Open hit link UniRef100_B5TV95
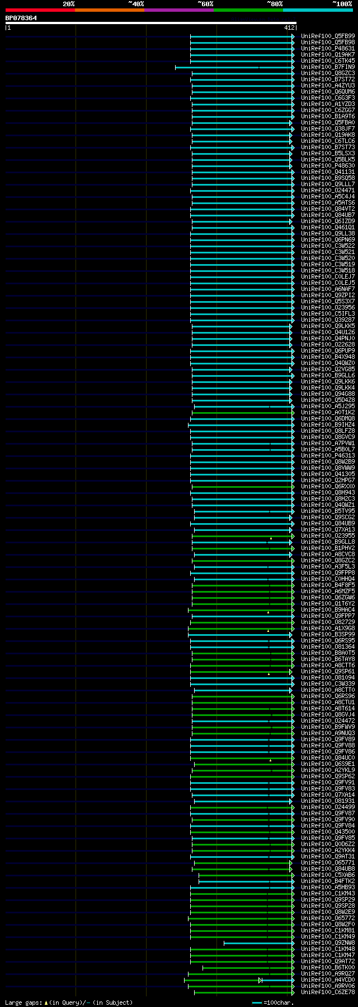Screen dimensions: 358x1007 click(x=328, y=511)
